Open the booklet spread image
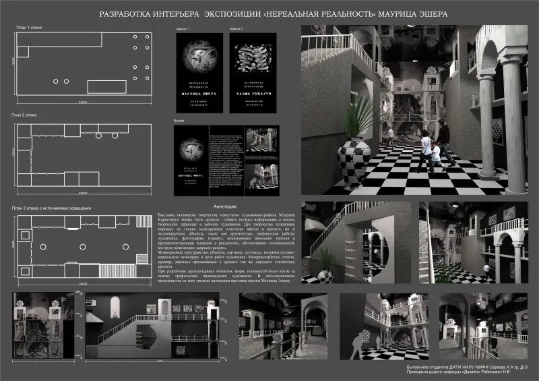This screenshot has width=539, height=381. [x=226, y=160]
